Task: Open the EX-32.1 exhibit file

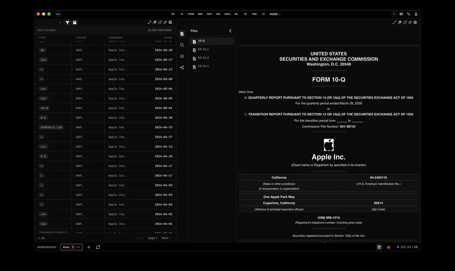Action: pos(212,66)
